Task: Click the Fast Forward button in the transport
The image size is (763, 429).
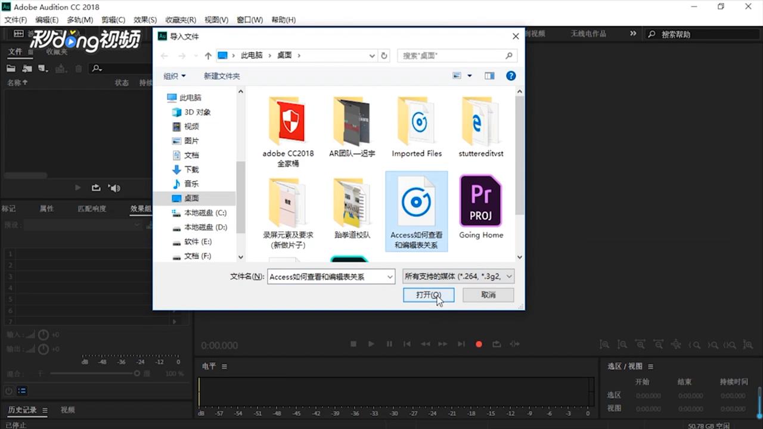Action: pos(443,344)
